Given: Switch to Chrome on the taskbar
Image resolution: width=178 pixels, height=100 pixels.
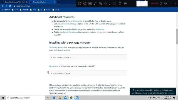Looking at the screenshot, I should click(x=71, y=97).
